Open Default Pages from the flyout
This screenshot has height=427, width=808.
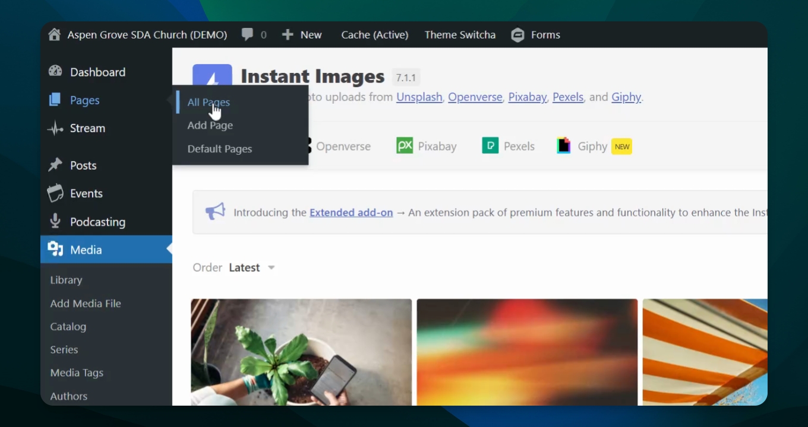point(220,149)
